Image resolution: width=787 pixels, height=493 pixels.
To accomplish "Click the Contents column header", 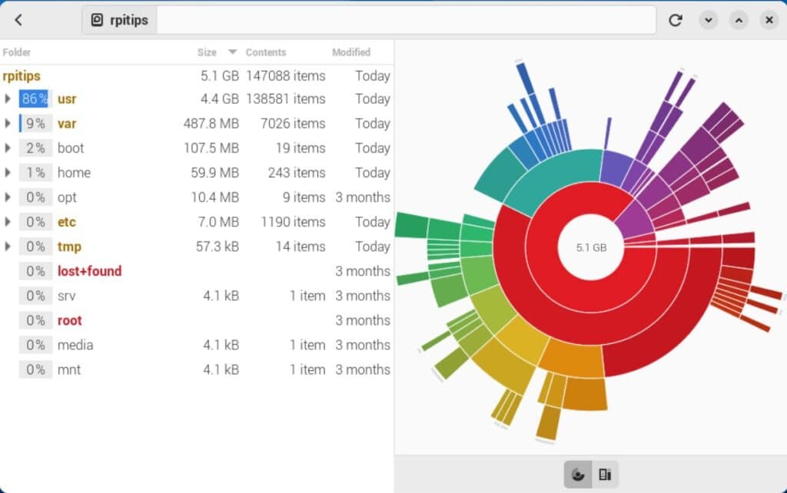I will pos(266,52).
